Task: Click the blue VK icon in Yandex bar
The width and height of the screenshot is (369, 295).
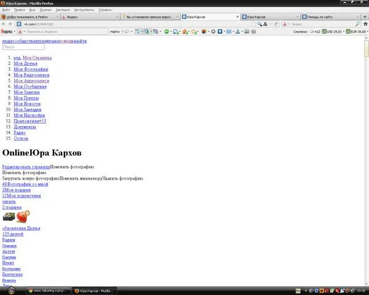Action: [220, 31]
